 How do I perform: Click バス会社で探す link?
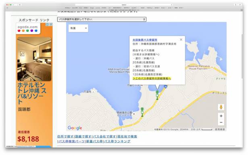pos(104,136)
